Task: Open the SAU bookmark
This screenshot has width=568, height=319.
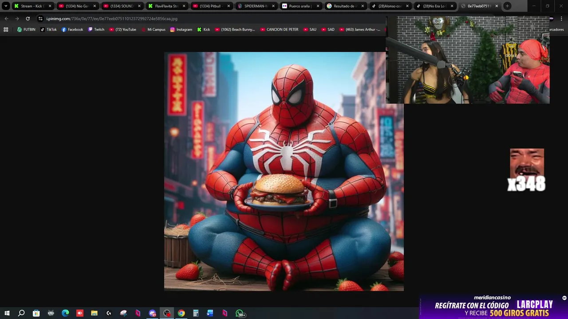Action: point(310,29)
